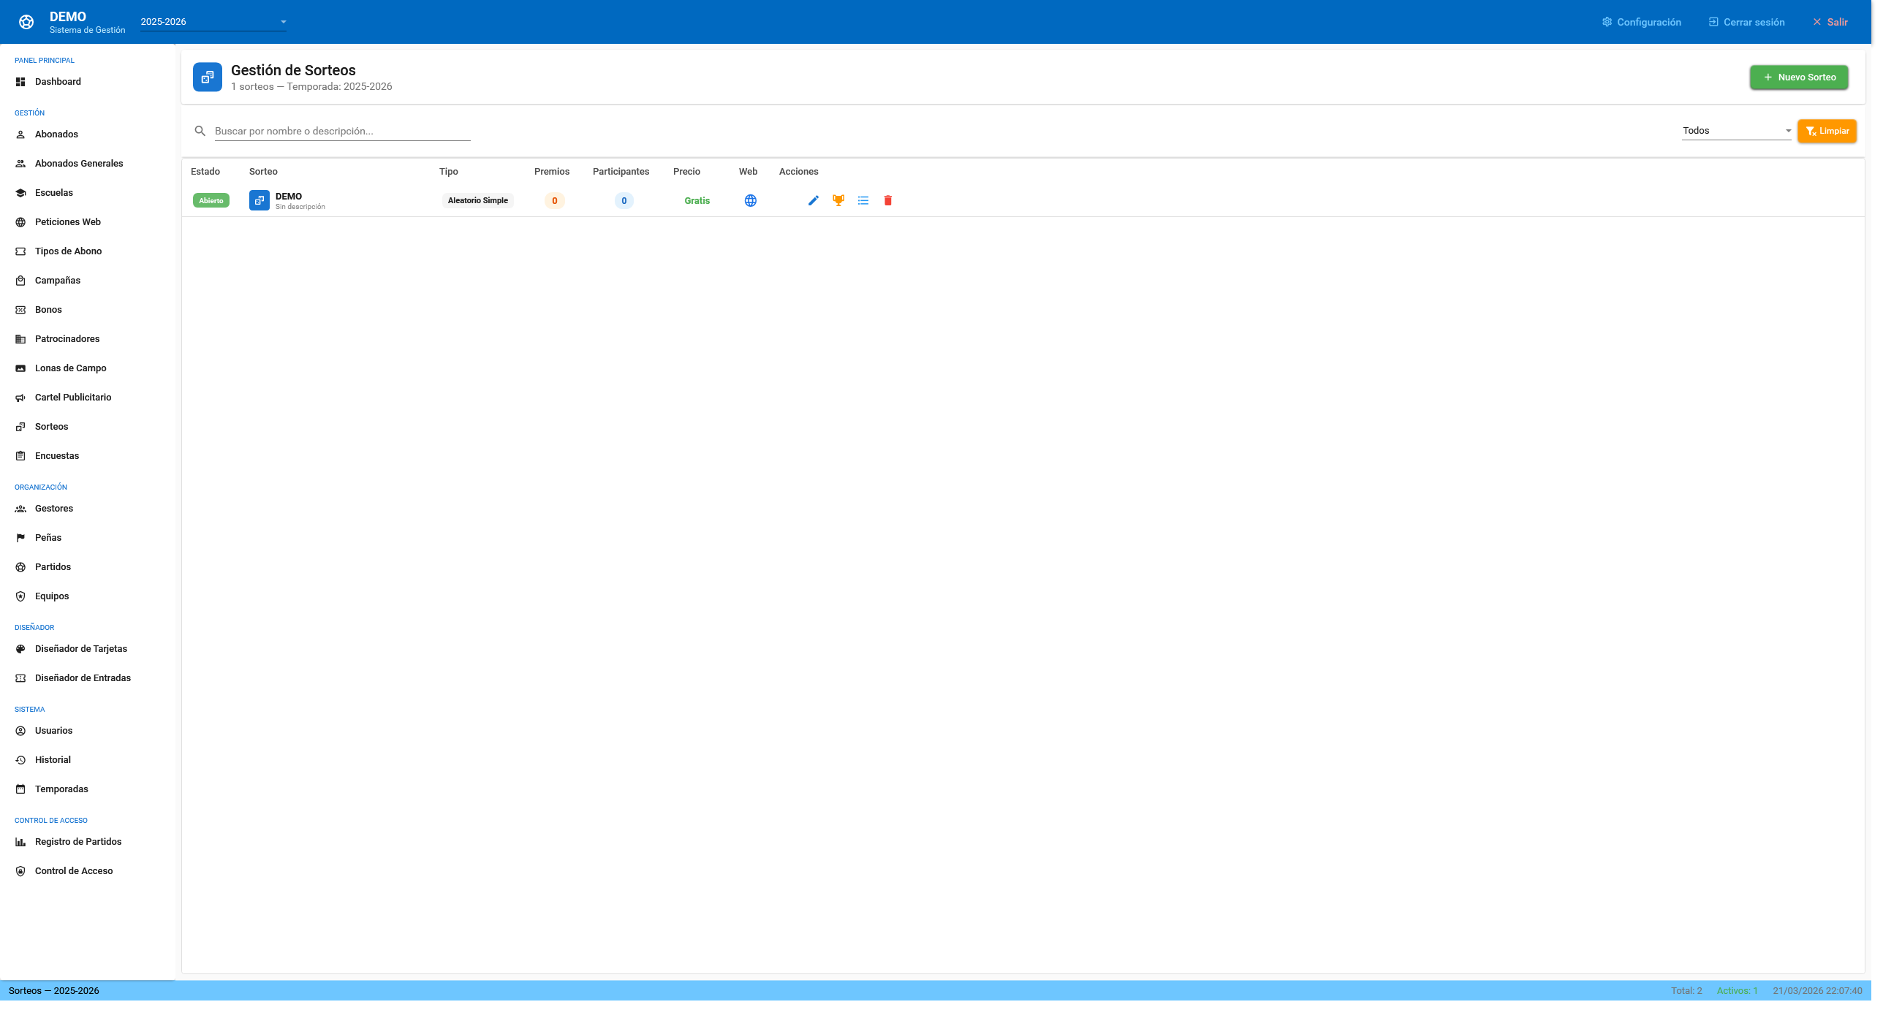Open Configuración from the top bar
The image size is (1883, 1029).
point(1641,22)
